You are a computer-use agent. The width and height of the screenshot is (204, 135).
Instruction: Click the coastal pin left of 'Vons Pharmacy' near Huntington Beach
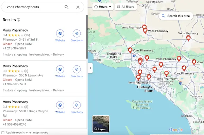click(x=138, y=77)
